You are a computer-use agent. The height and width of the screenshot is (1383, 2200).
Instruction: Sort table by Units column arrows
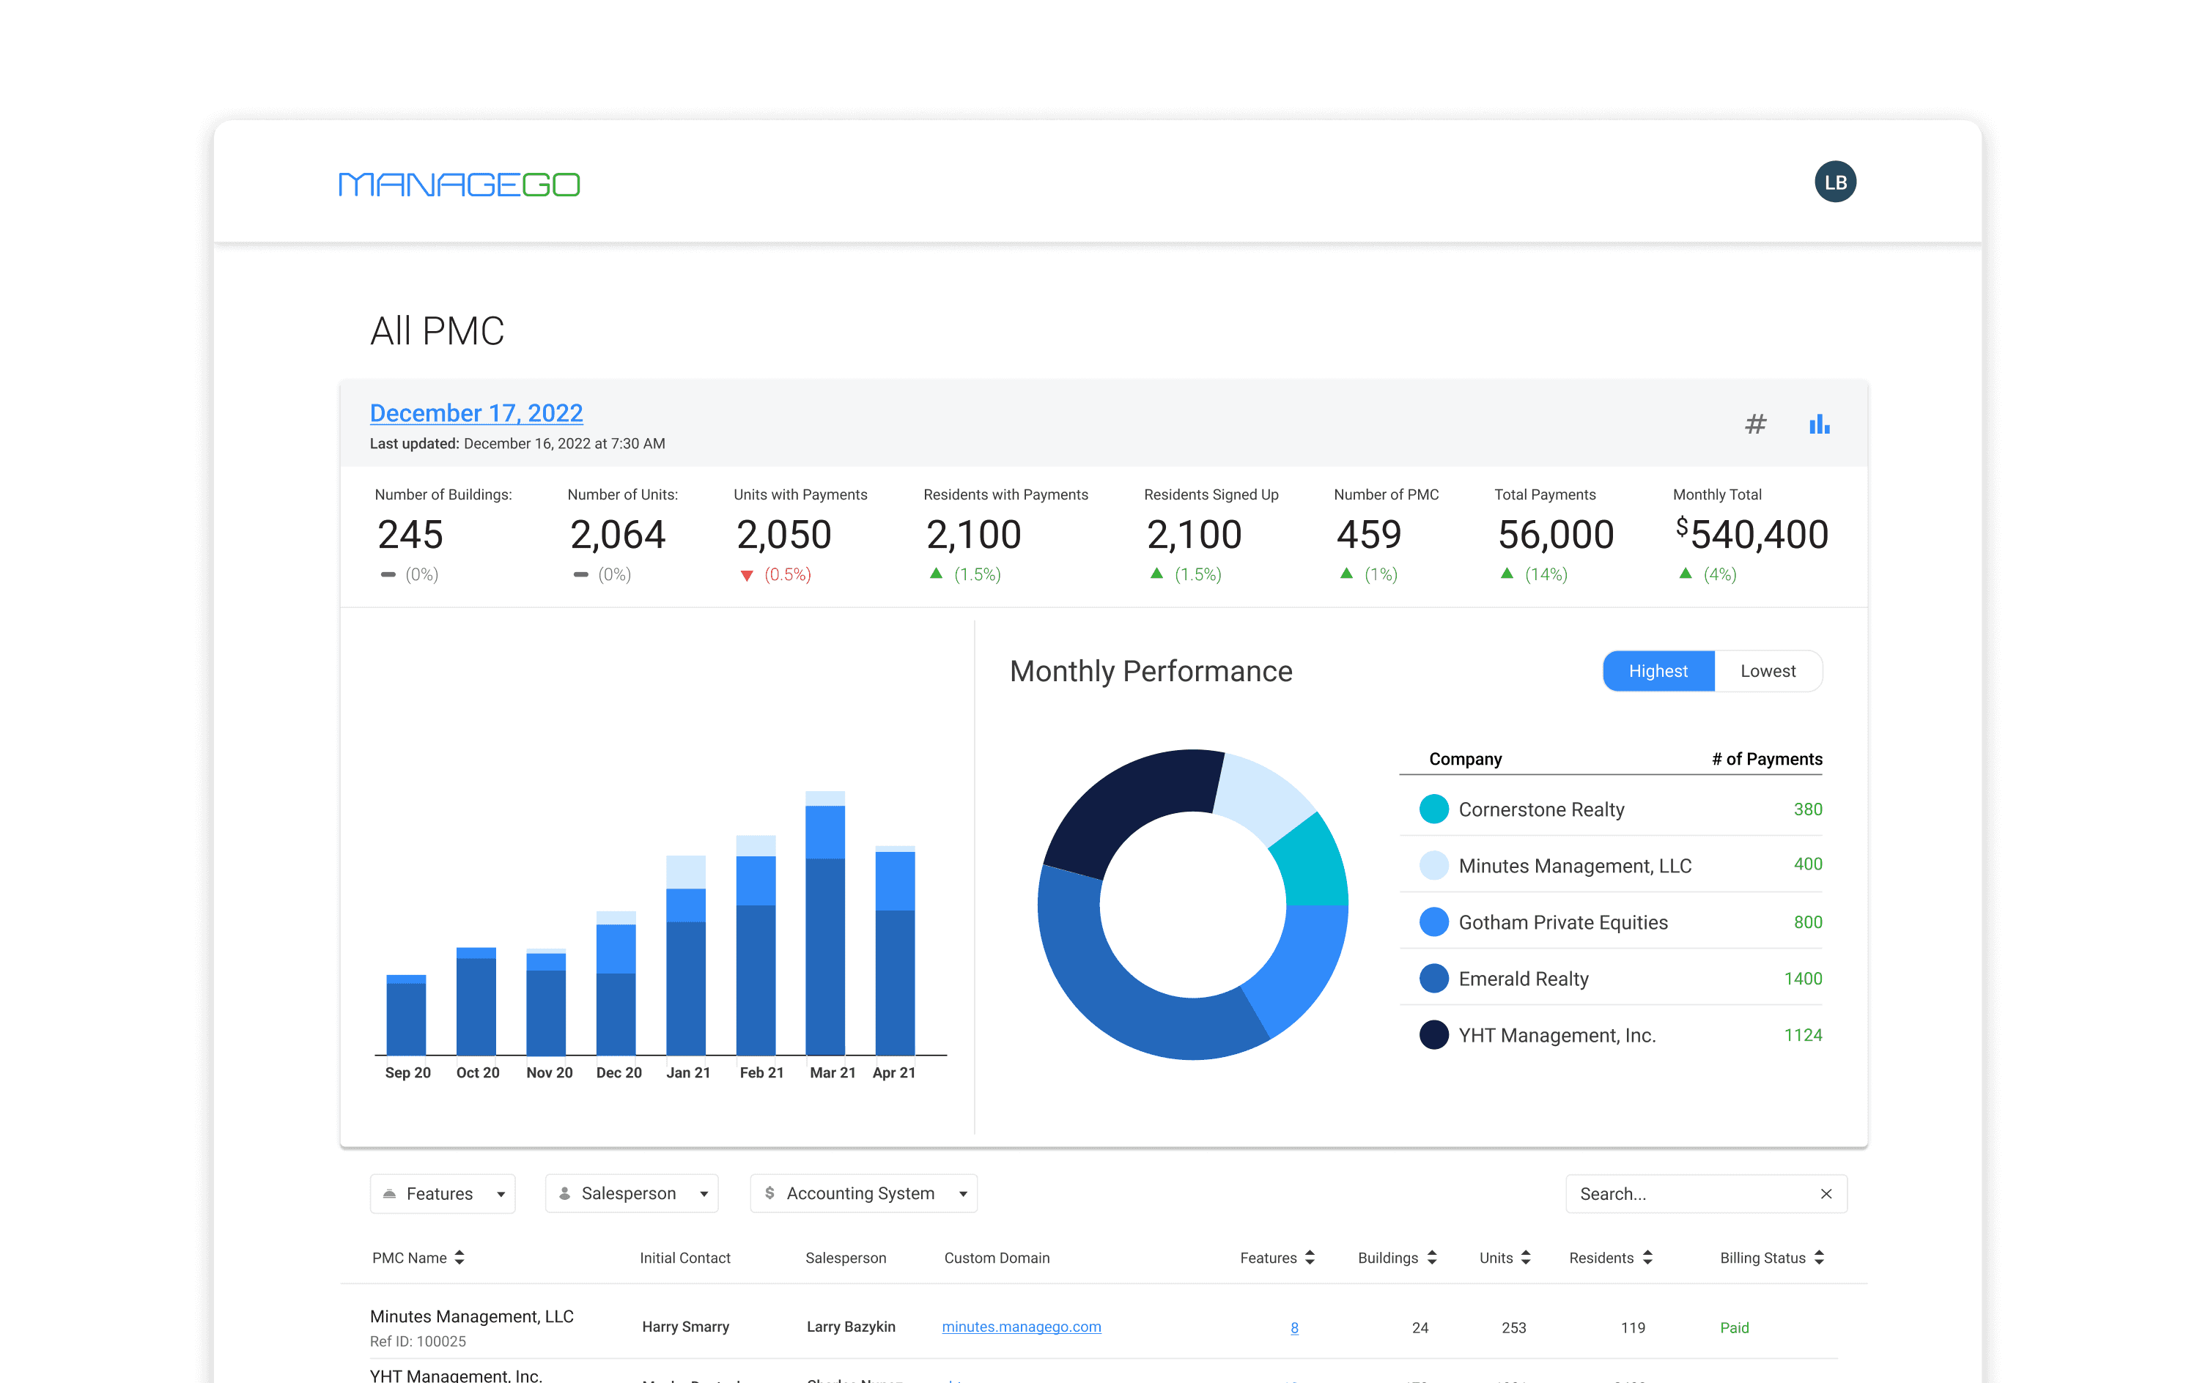(x=1526, y=1258)
